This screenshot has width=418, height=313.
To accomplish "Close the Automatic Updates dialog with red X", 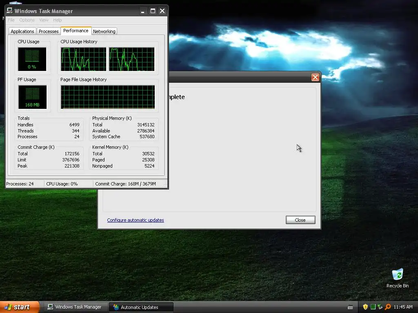I will pos(315,77).
